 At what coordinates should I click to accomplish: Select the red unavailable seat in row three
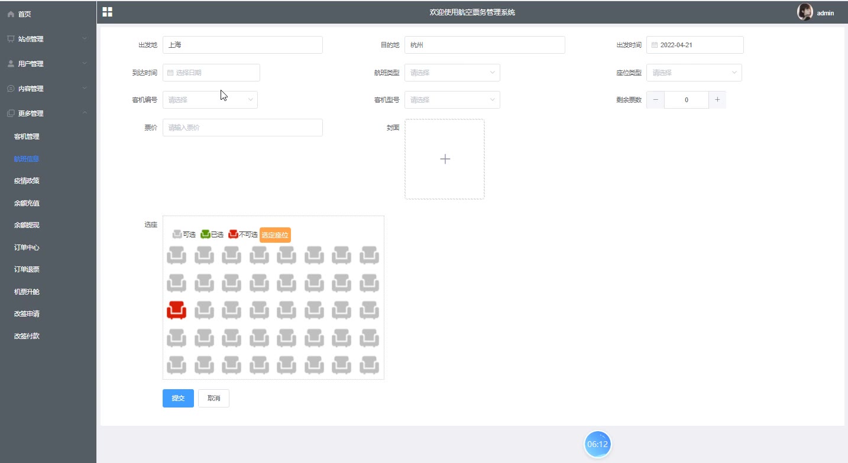pos(176,309)
